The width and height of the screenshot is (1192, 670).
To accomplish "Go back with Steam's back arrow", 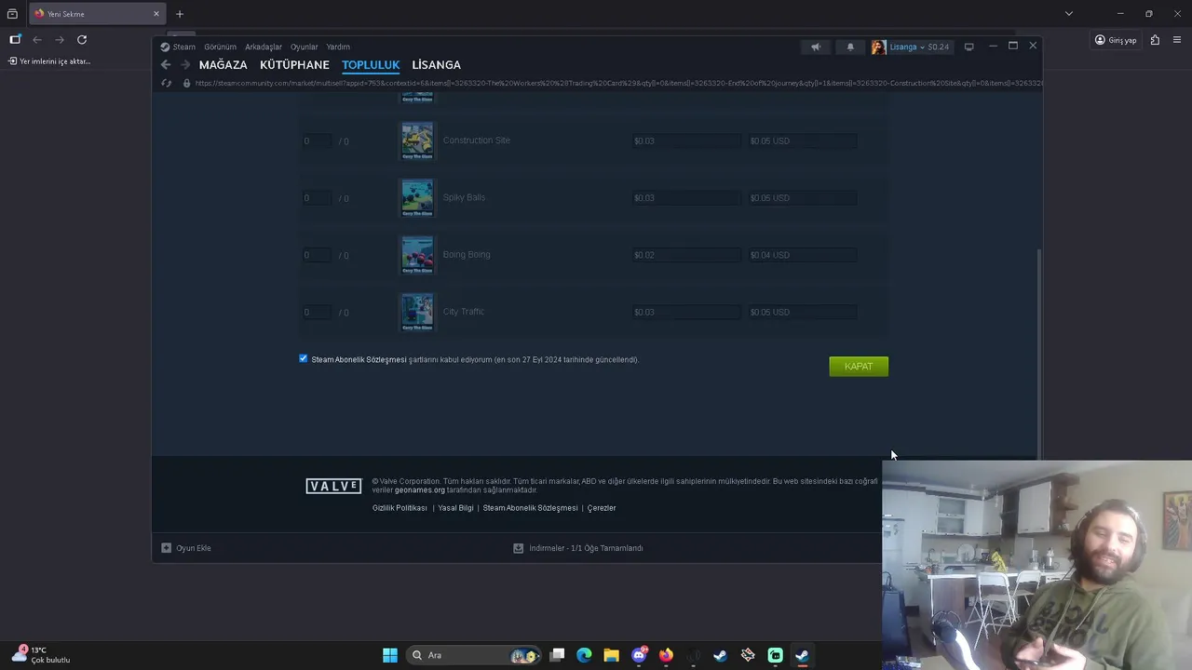I will pos(166,65).
